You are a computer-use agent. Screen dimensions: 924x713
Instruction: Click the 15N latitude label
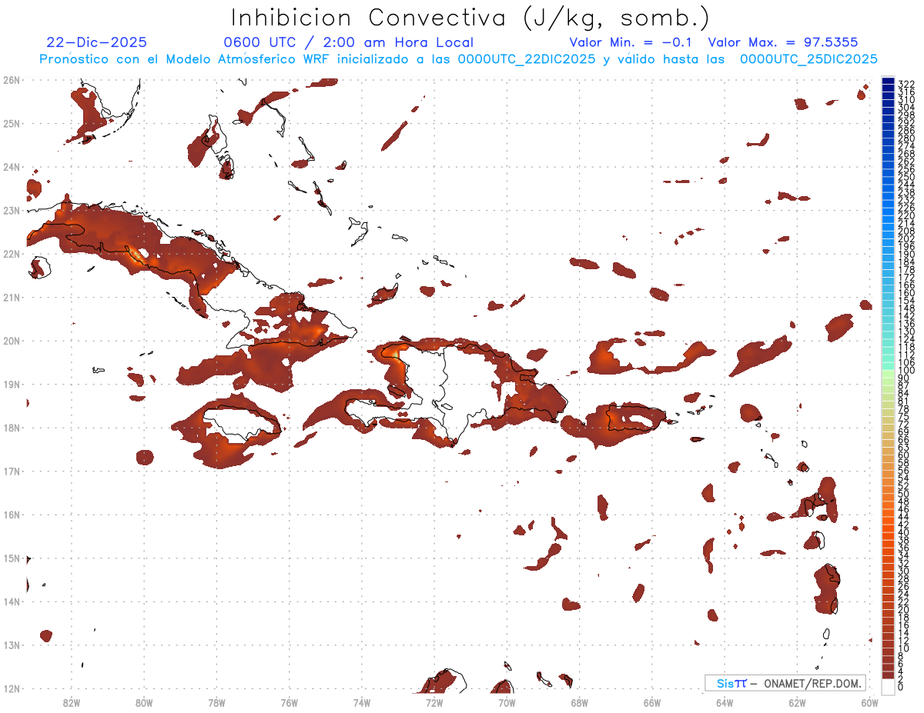tap(11, 558)
